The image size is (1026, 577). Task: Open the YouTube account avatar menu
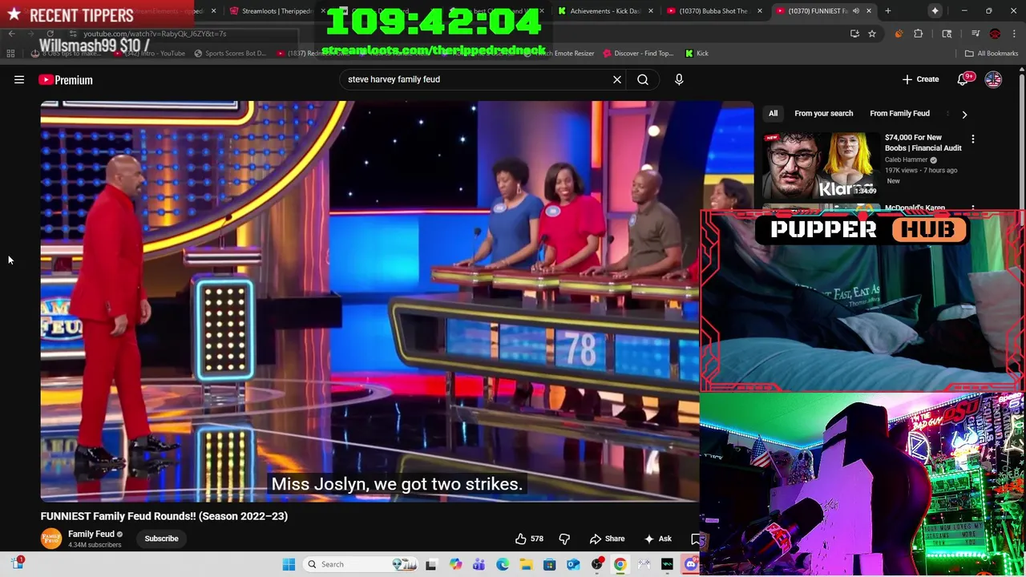pyautogui.click(x=993, y=79)
